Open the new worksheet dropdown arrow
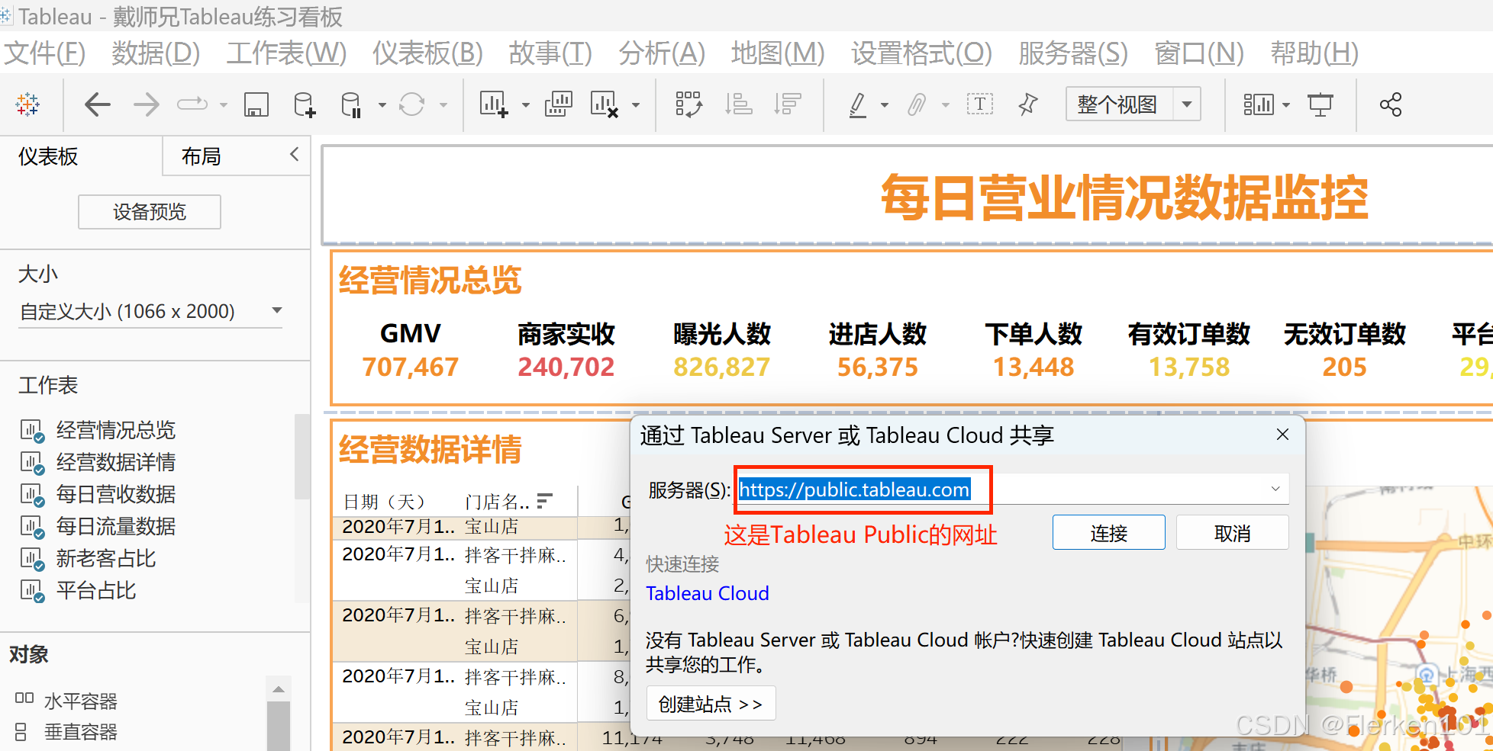The image size is (1493, 751). [x=525, y=105]
